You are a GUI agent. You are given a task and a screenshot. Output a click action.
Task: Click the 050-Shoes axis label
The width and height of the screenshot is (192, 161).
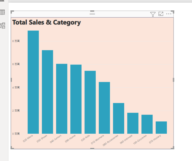[x=42, y=138]
